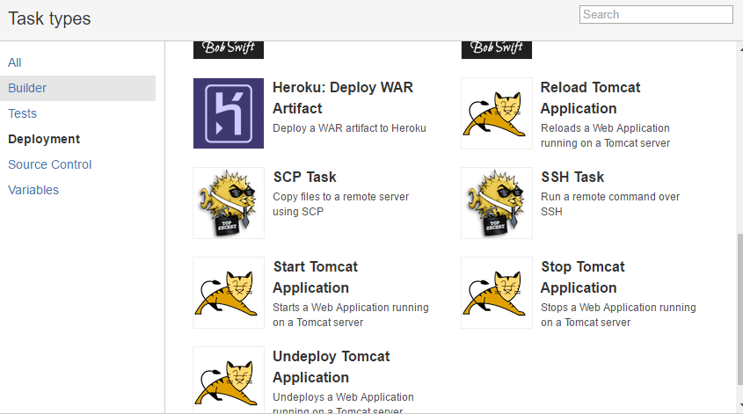
Task: Switch to the Tests category
Action: [x=22, y=113]
